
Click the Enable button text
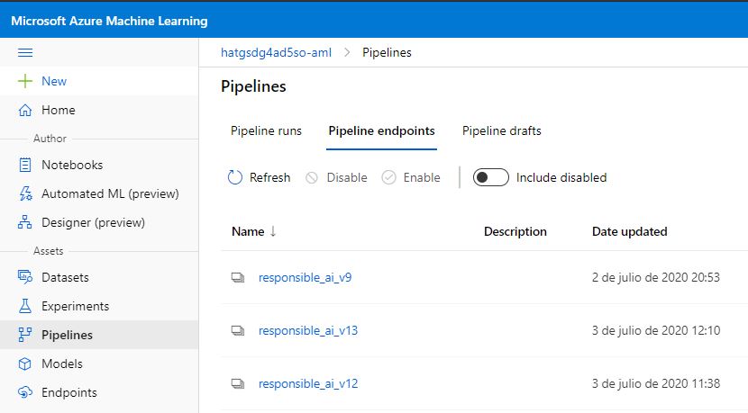pyautogui.click(x=422, y=177)
